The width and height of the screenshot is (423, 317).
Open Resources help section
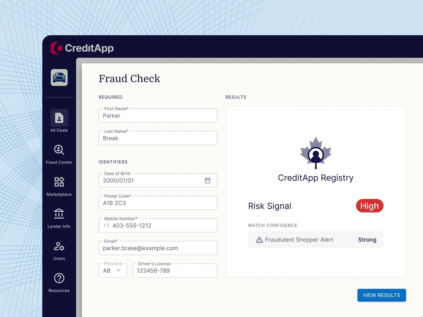[x=59, y=283]
